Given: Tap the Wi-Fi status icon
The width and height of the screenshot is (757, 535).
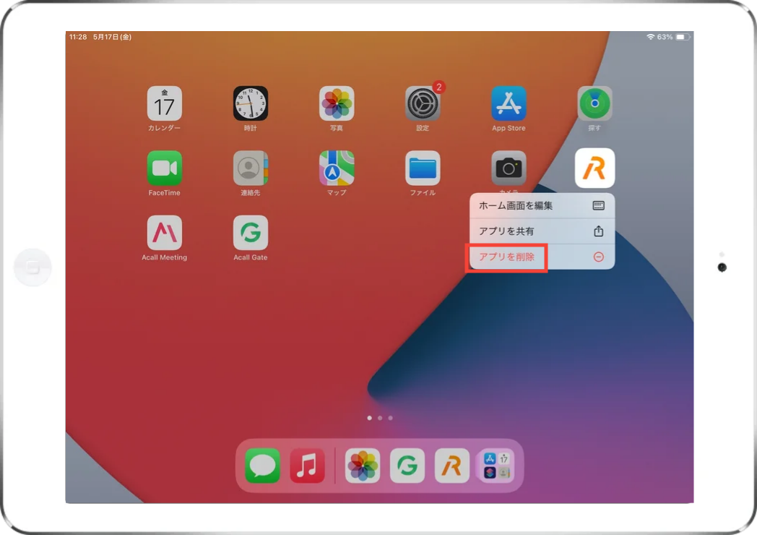Looking at the screenshot, I should tap(650, 37).
